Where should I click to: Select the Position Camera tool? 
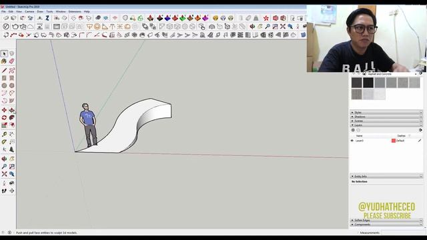4,183
